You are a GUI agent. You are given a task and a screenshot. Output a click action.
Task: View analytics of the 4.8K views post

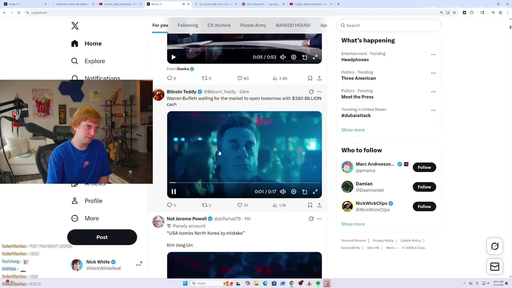[280, 78]
